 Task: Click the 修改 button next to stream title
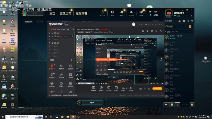(x=97, y=29)
